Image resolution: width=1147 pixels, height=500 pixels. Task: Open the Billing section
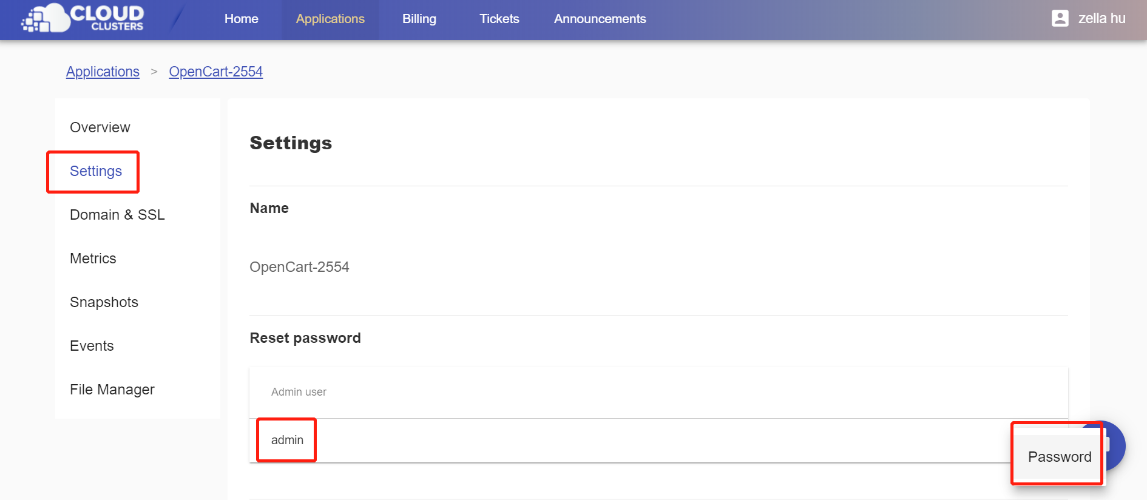[419, 19]
